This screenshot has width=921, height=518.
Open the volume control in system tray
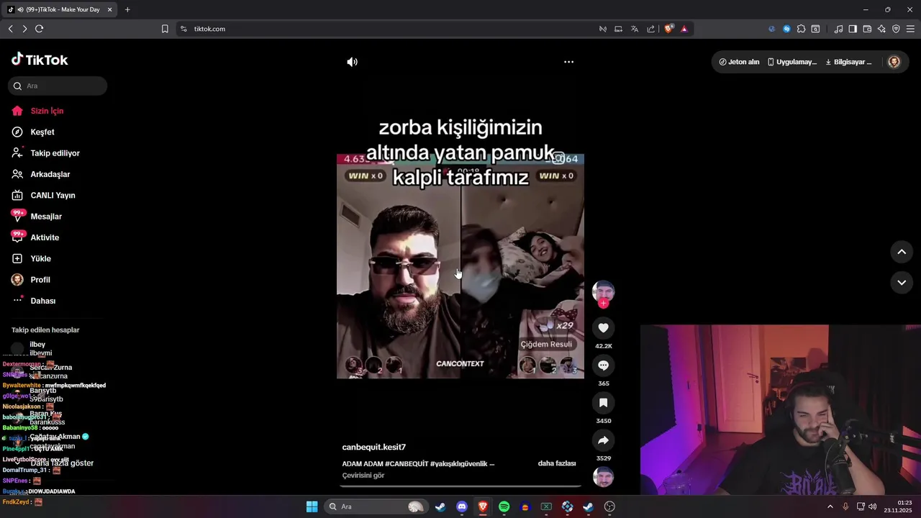pos(872,506)
